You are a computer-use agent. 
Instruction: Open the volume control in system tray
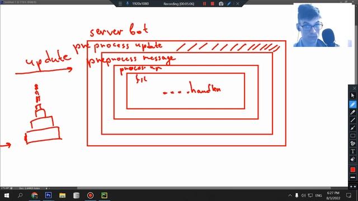(303, 195)
